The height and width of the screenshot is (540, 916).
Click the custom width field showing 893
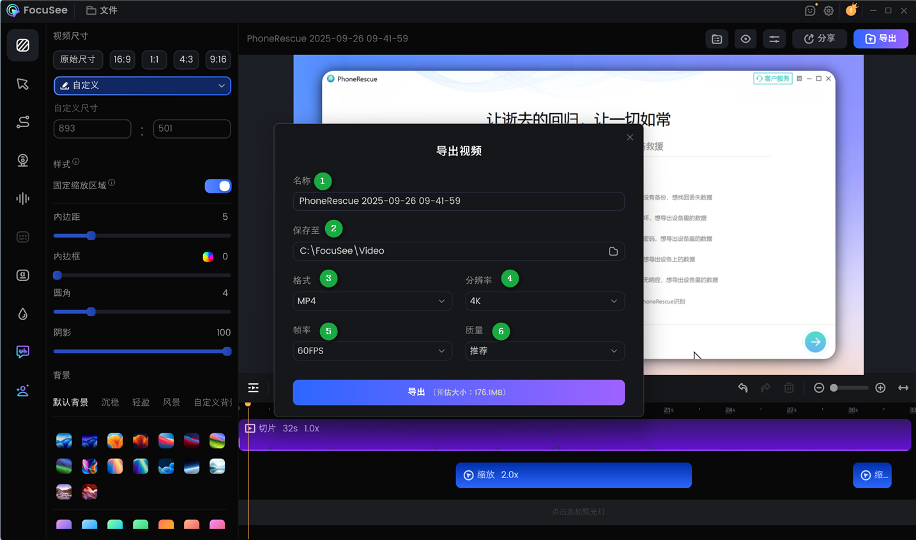(93, 128)
